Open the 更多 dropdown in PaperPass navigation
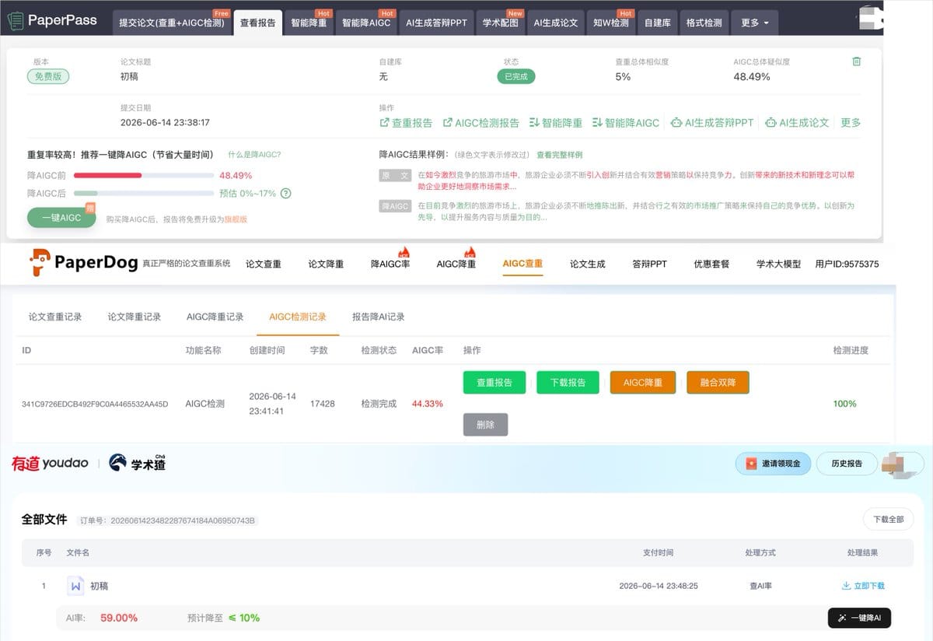 754,23
